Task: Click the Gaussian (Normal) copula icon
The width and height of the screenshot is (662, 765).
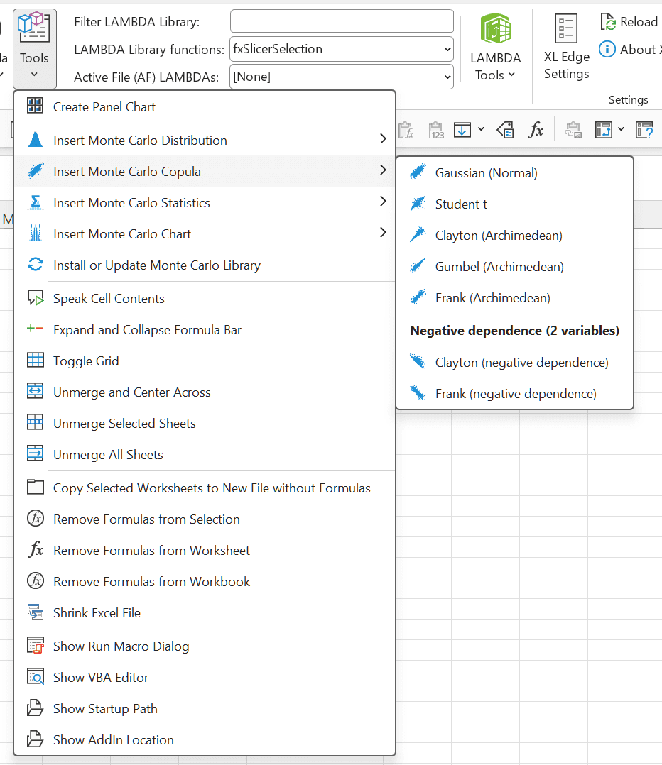Action: point(418,172)
